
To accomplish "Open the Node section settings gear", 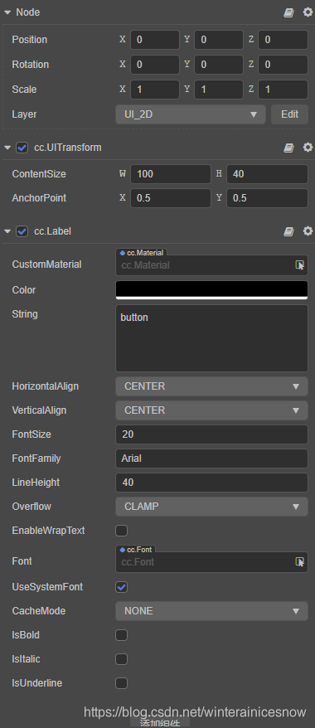I will 308,12.
